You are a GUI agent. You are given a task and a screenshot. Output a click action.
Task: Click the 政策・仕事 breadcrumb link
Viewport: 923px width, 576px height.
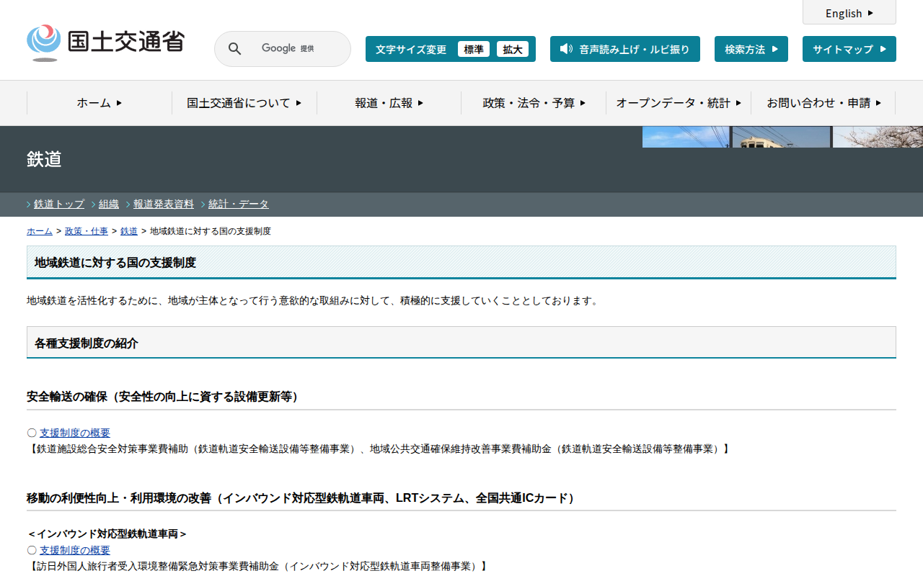[87, 231]
